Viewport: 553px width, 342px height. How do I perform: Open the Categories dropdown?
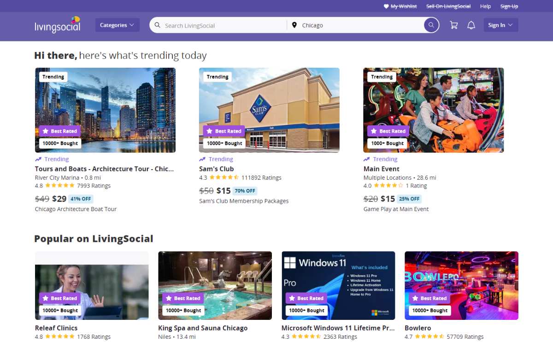(118, 25)
